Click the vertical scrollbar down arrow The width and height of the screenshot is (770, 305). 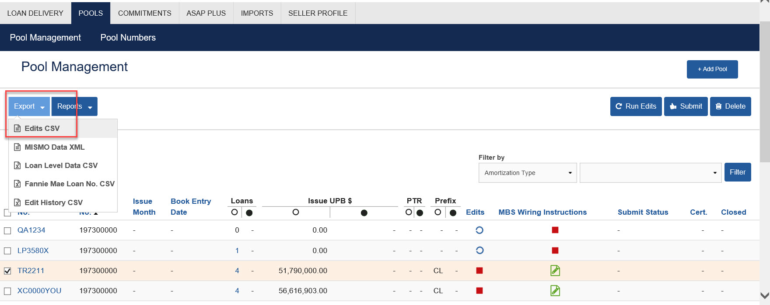(x=765, y=295)
